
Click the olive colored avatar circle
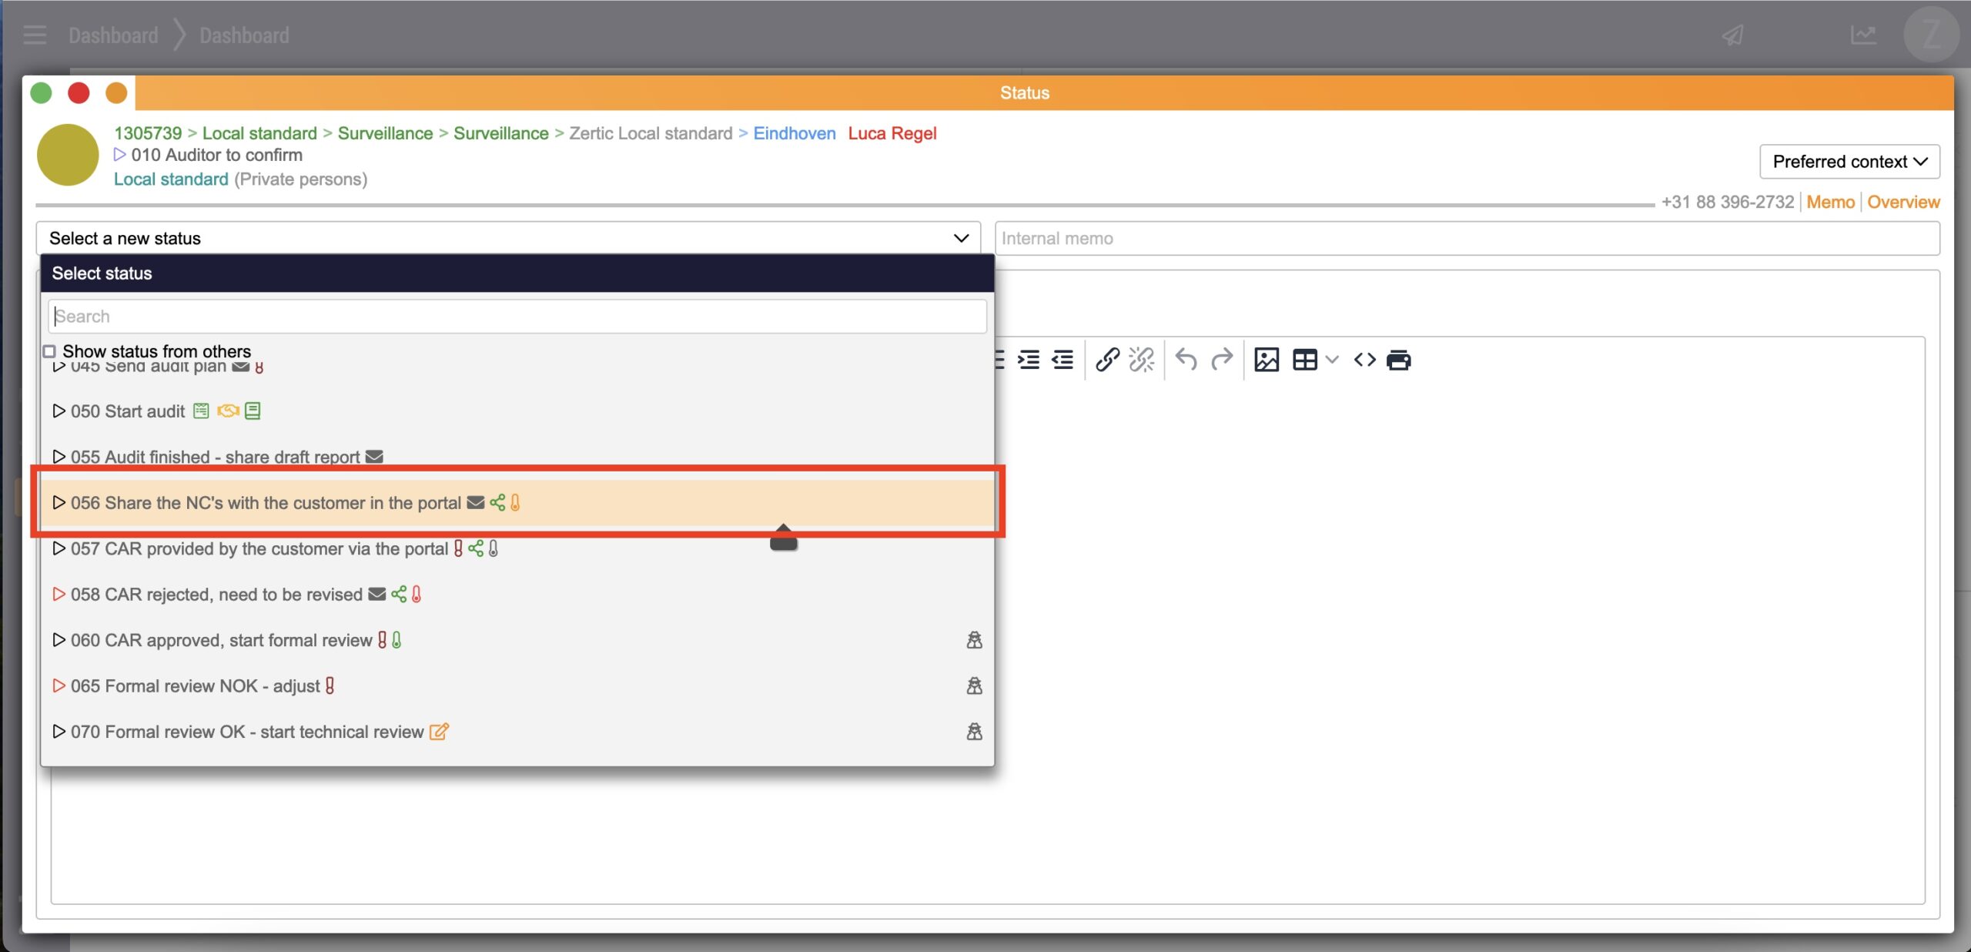[x=68, y=155]
